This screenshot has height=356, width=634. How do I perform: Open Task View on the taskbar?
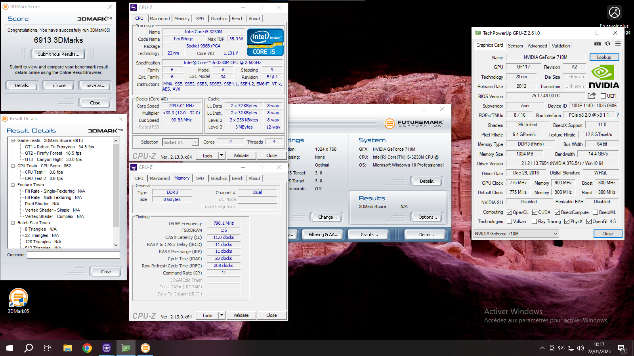pos(48,348)
